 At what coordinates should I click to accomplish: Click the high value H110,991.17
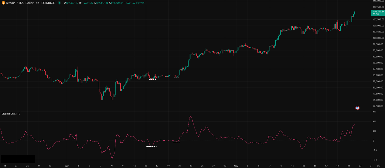[87, 3]
